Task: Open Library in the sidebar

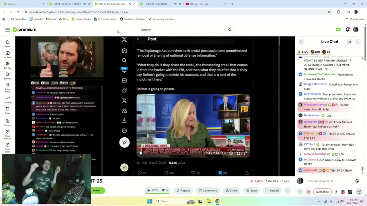Action: point(7,123)
